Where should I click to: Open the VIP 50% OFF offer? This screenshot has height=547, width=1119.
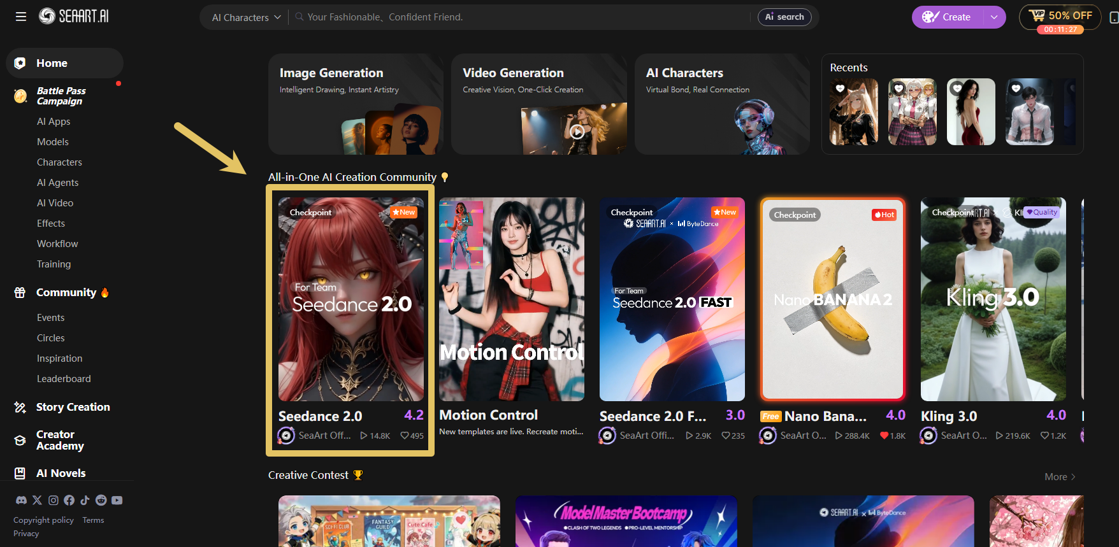coord(1060,18)
